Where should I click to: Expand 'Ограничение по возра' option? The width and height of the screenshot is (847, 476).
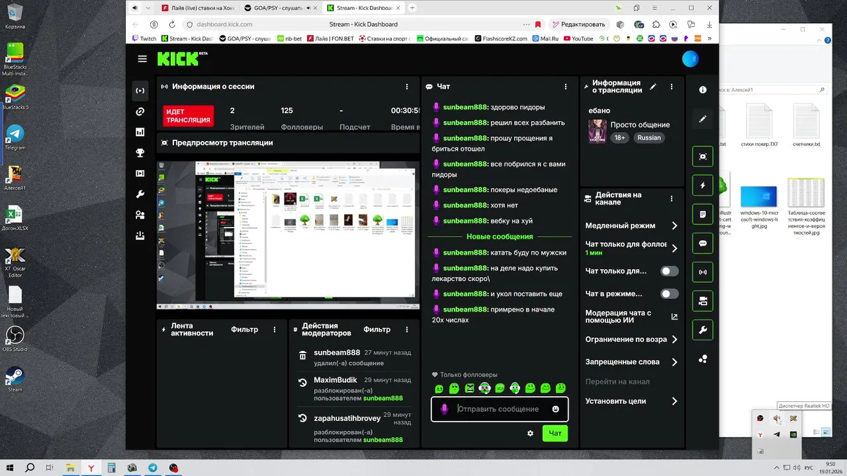[x=632, y=339]
